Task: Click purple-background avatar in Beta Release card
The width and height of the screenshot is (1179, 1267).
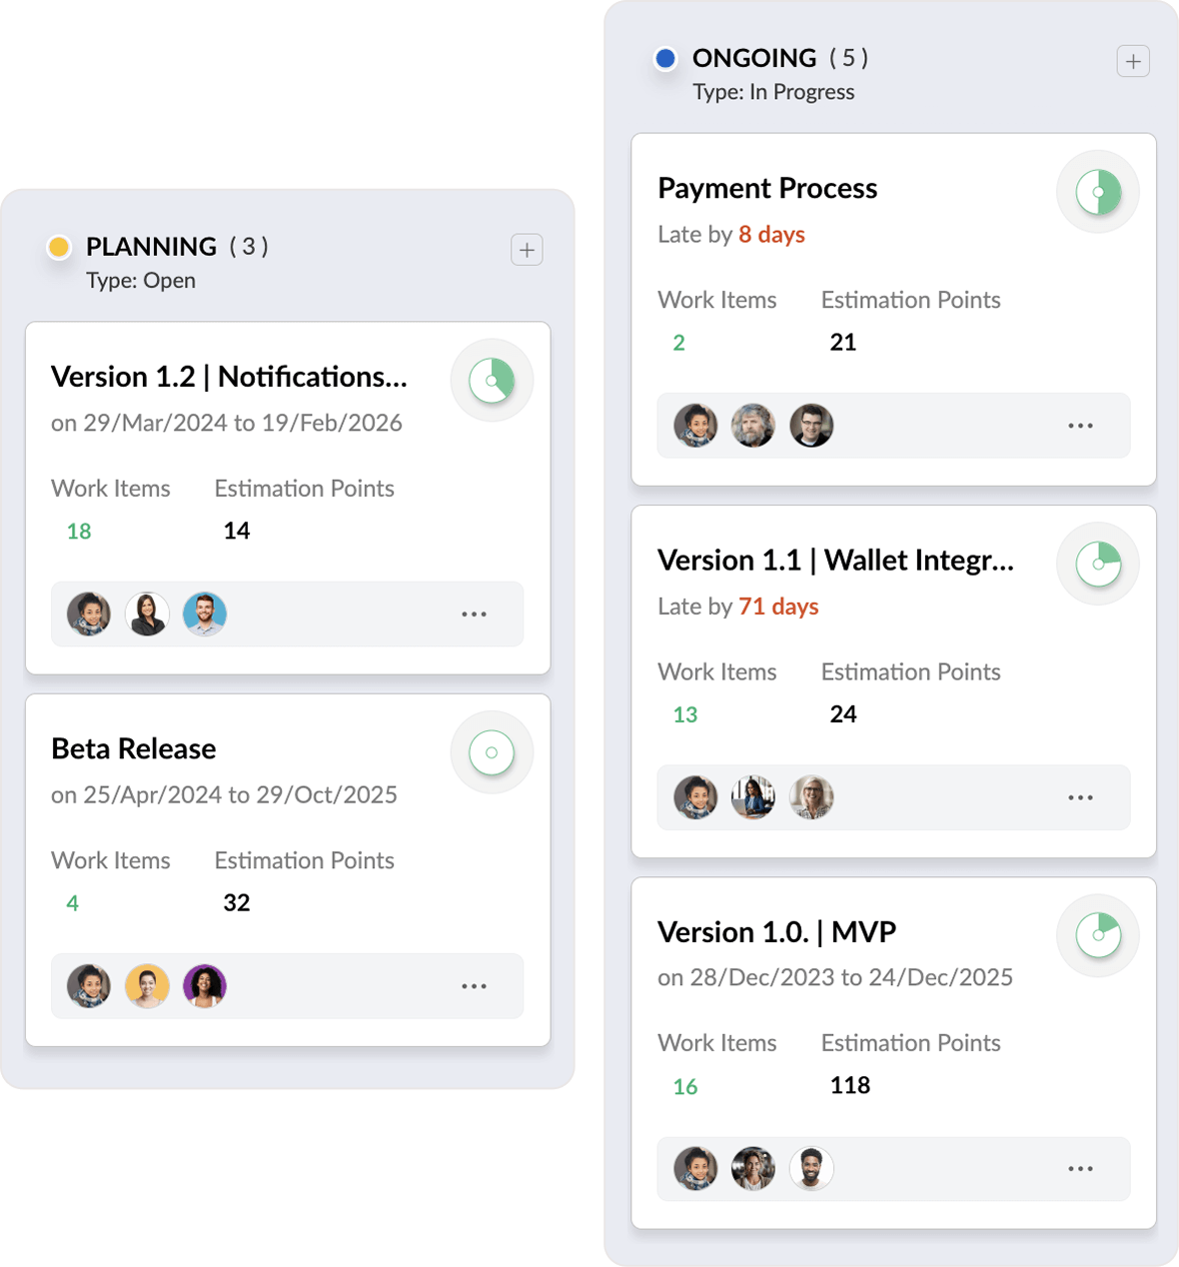Action: 205,986
